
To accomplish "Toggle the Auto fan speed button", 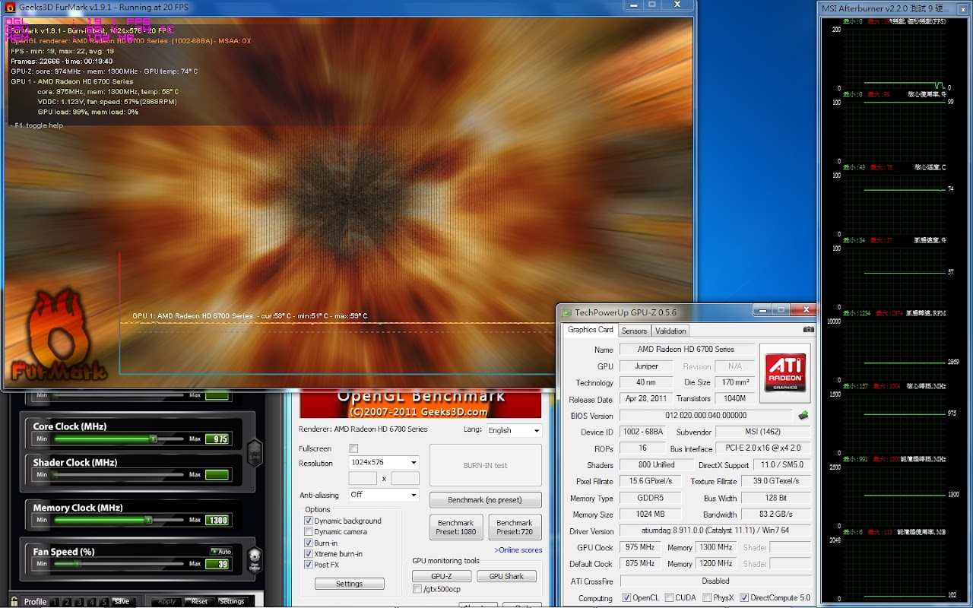I will coord(221,552).
